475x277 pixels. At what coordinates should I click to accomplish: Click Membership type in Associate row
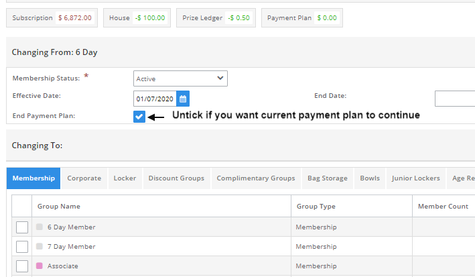pyautogui.click(x=316, y=266)
